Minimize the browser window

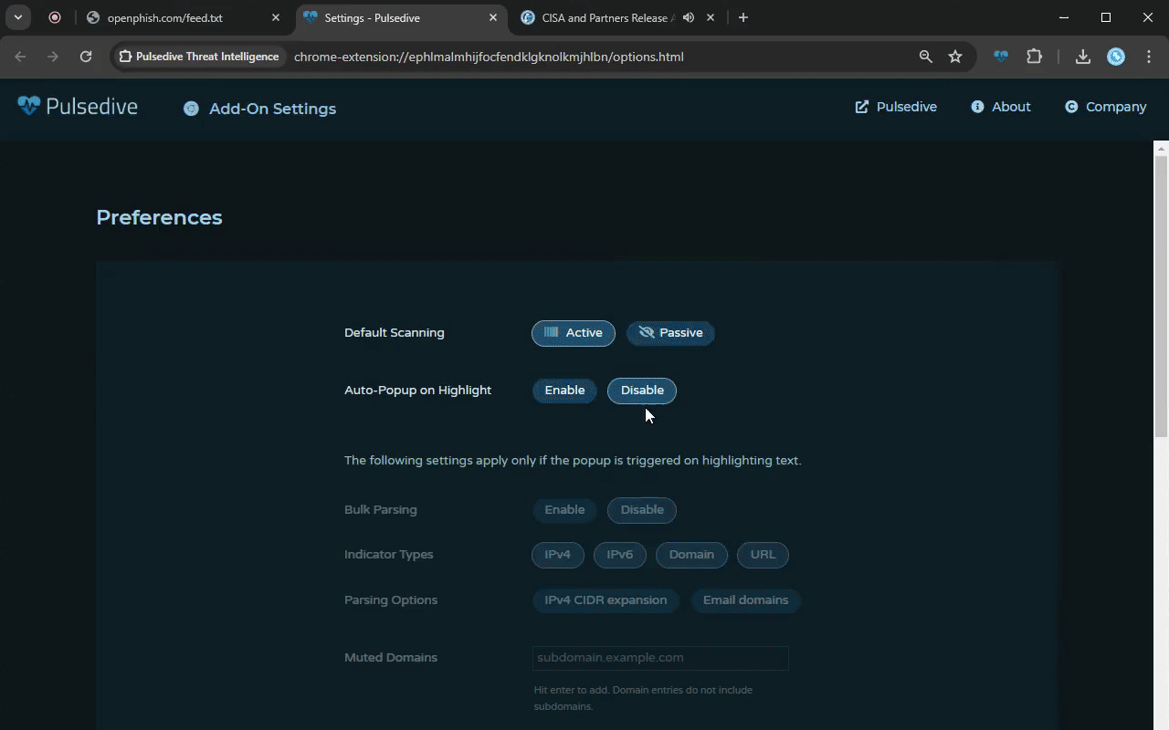tap(1063, 17)
